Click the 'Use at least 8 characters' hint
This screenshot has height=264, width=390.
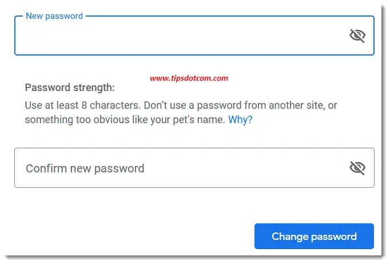[83, 105]
